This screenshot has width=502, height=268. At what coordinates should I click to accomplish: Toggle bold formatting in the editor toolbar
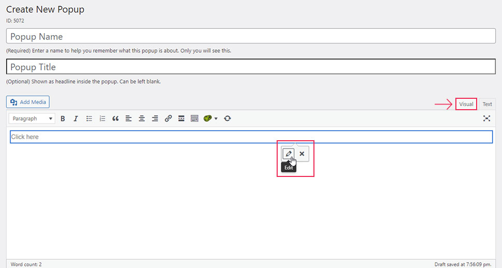tap(63, 118)
